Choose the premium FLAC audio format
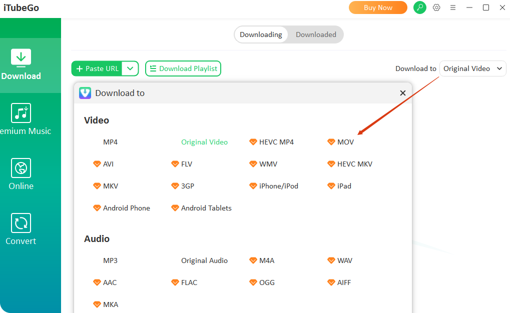Image resolution: width=510 pixels, height=313 pixels. (x=189, y=282)
